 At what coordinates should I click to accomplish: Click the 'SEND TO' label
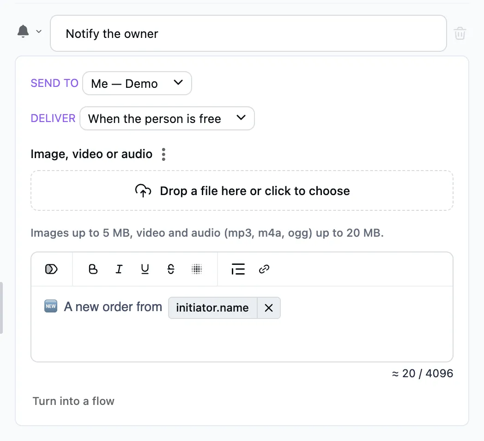pyautogui.click(x=54, y=83)
